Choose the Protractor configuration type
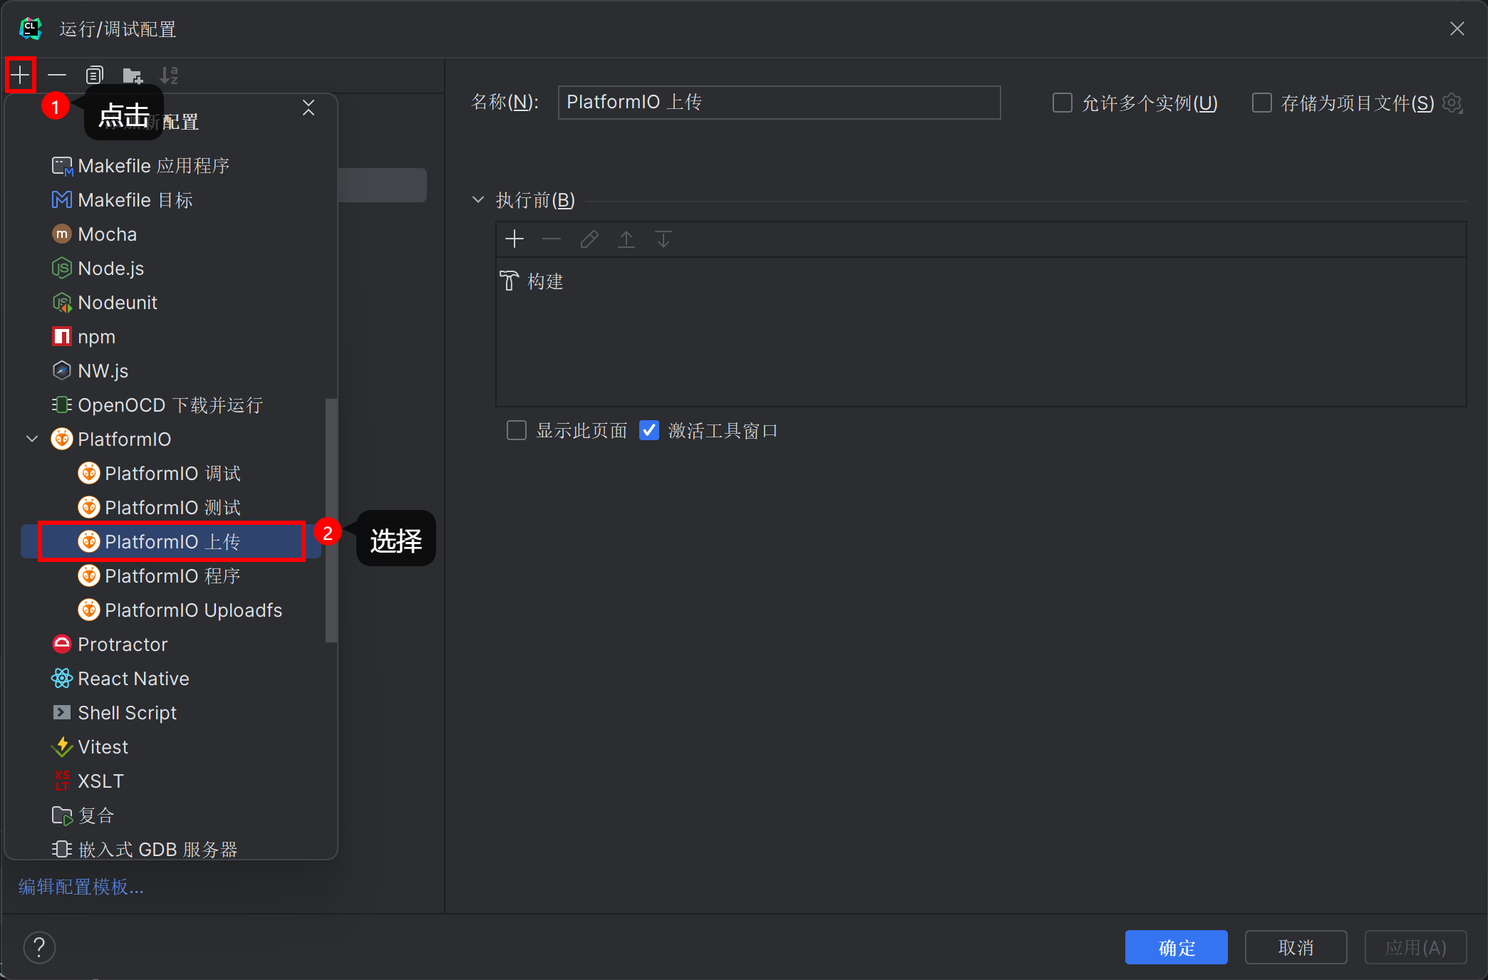This screenshot has width=1488, height=980. click(x=171, y=645)
